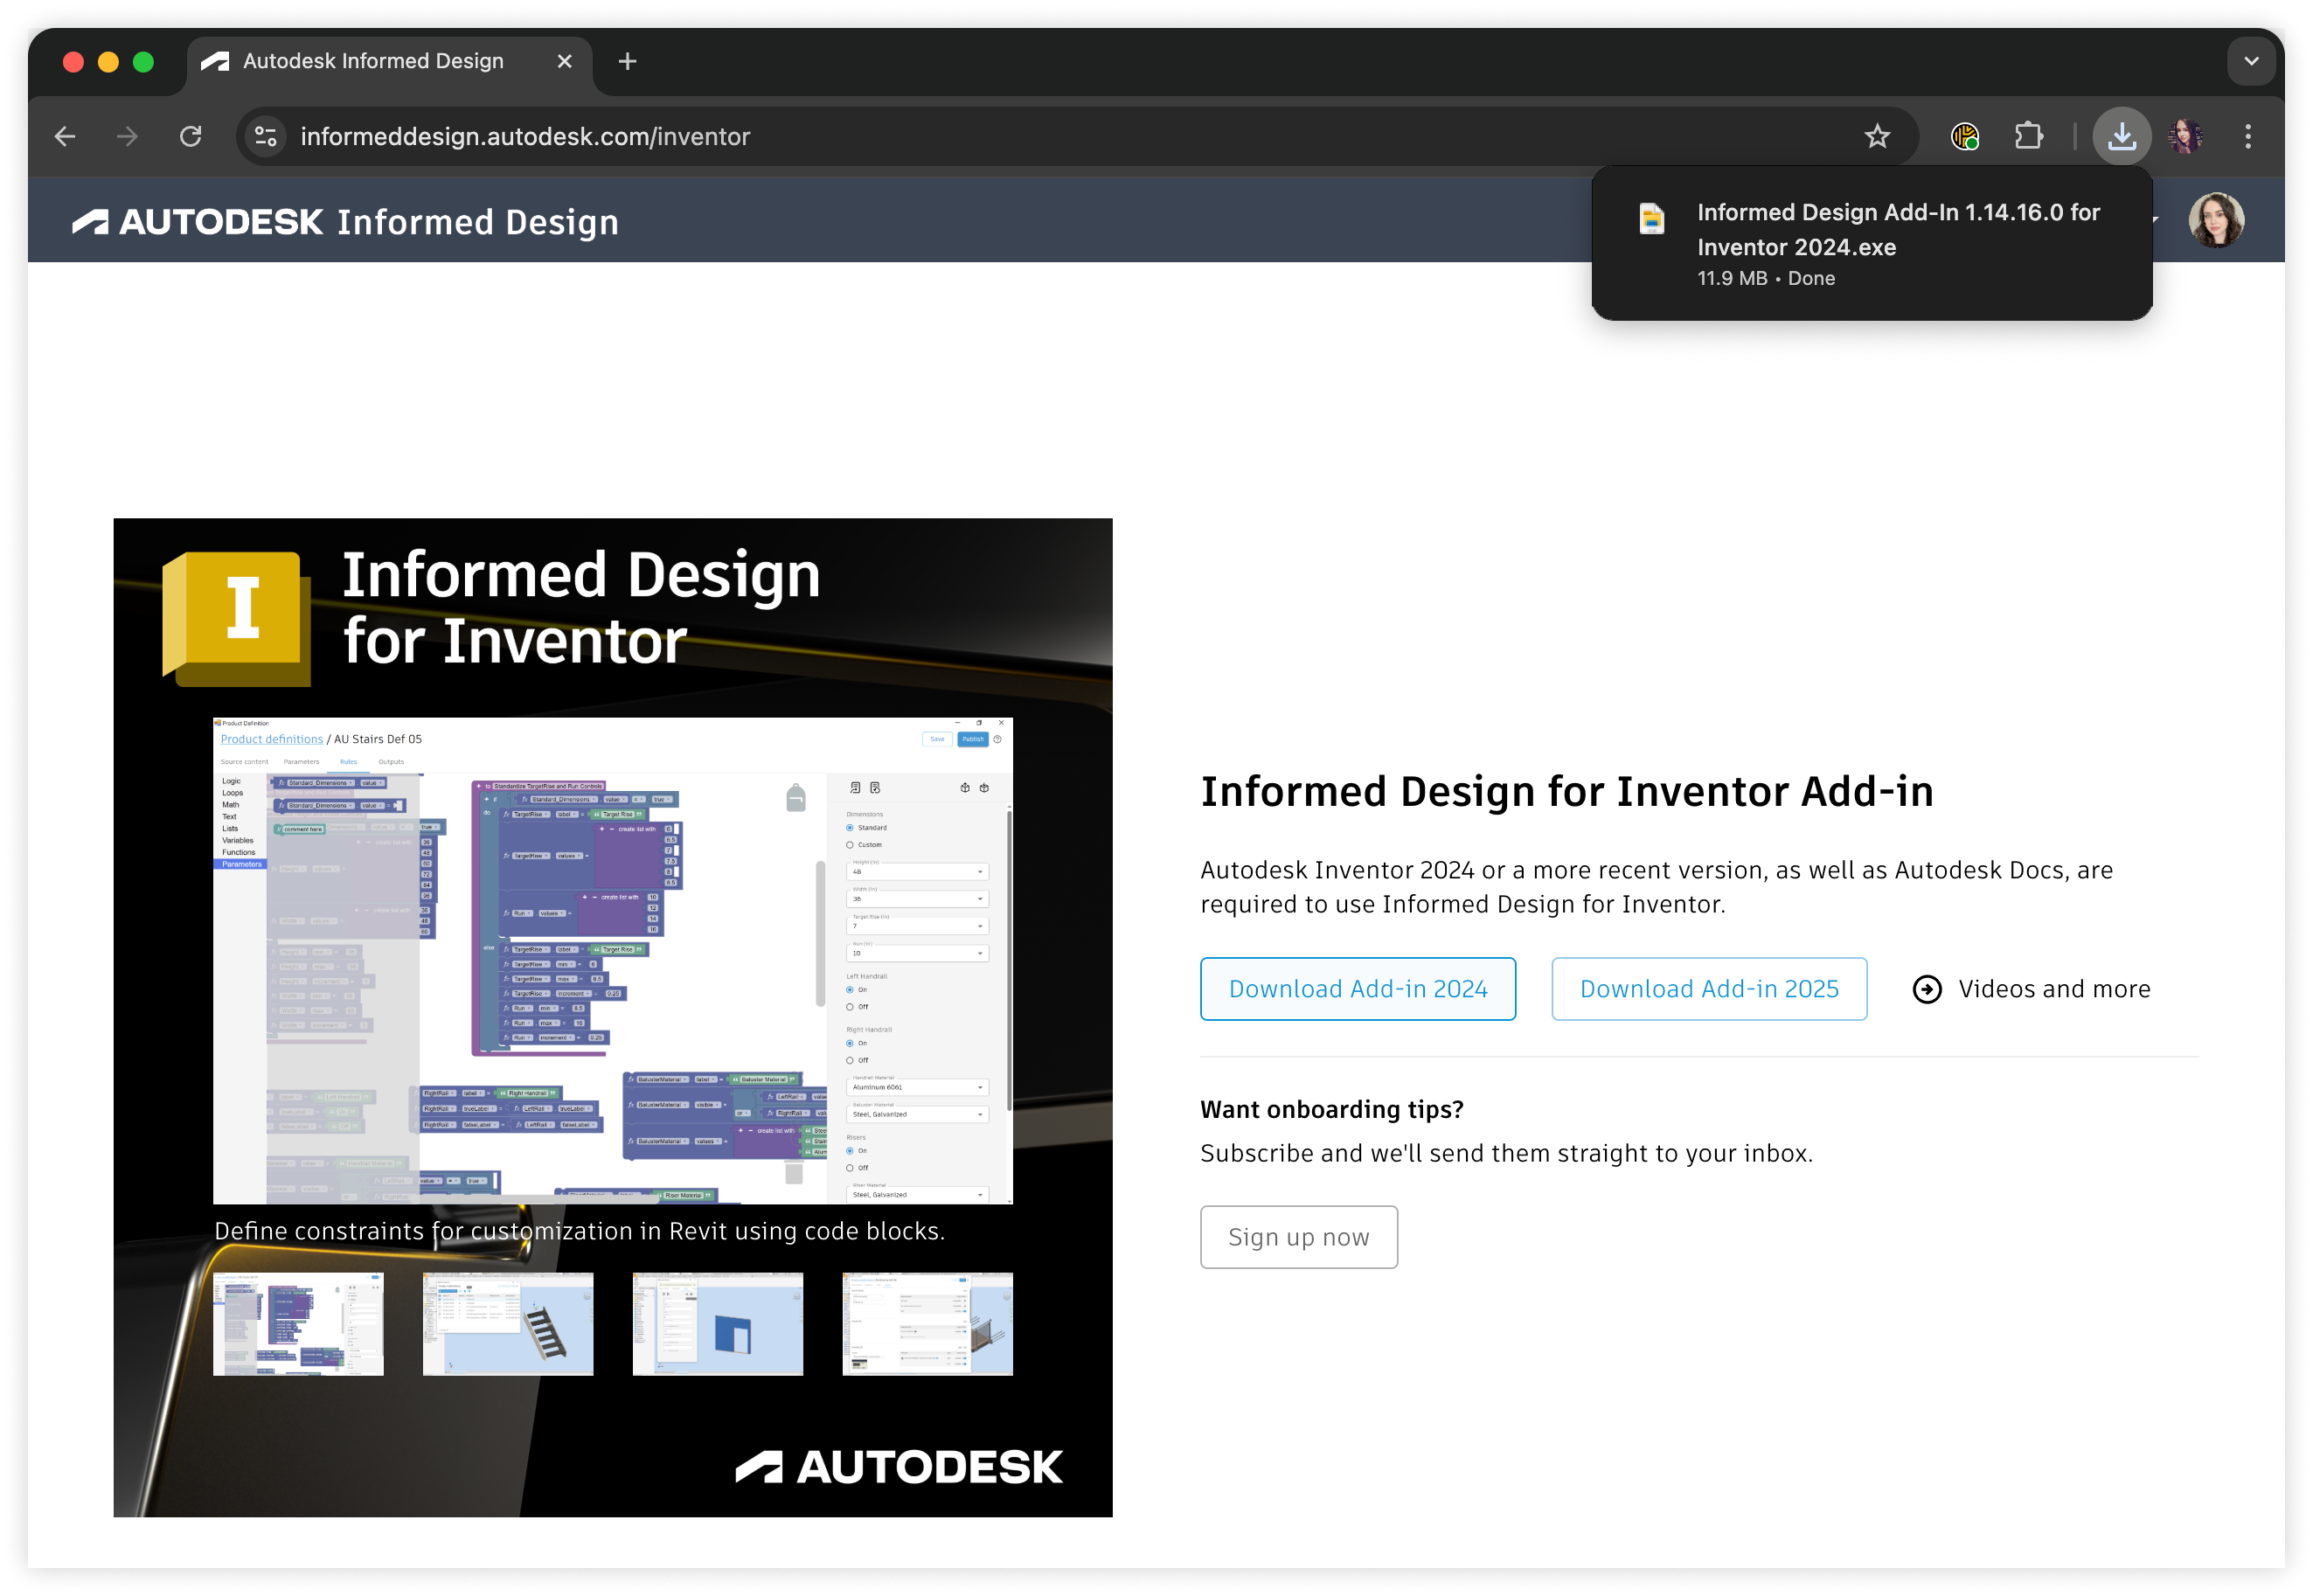Select the blue panel model thumbnail

(x=717, y=1323)
